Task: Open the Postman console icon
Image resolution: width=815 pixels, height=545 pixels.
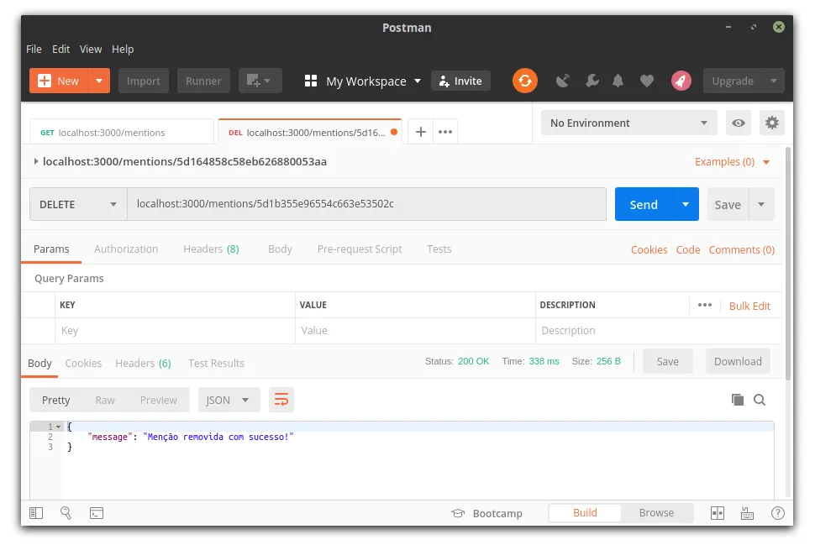Action: coord(97,513)
